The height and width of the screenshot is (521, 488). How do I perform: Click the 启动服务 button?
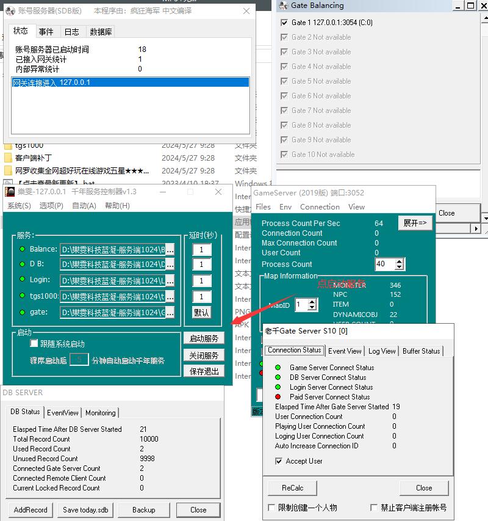pos(204,338)
